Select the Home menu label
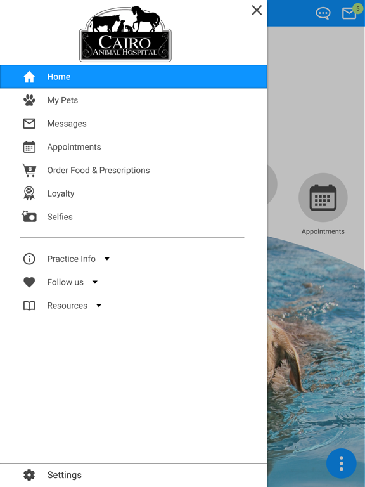 tap(59, 77)
